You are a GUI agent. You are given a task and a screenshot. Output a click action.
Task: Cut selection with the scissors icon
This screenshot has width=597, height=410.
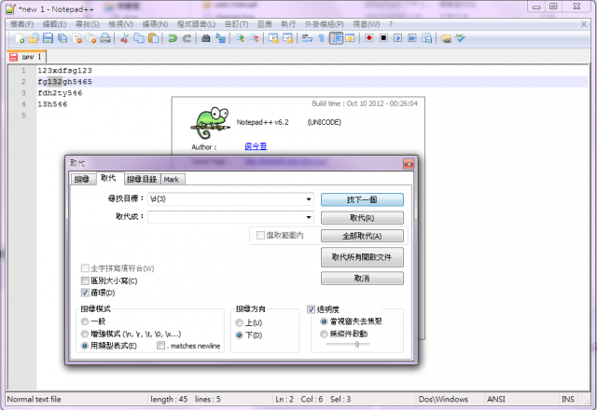pyautogui.click(x=124, y=38)
